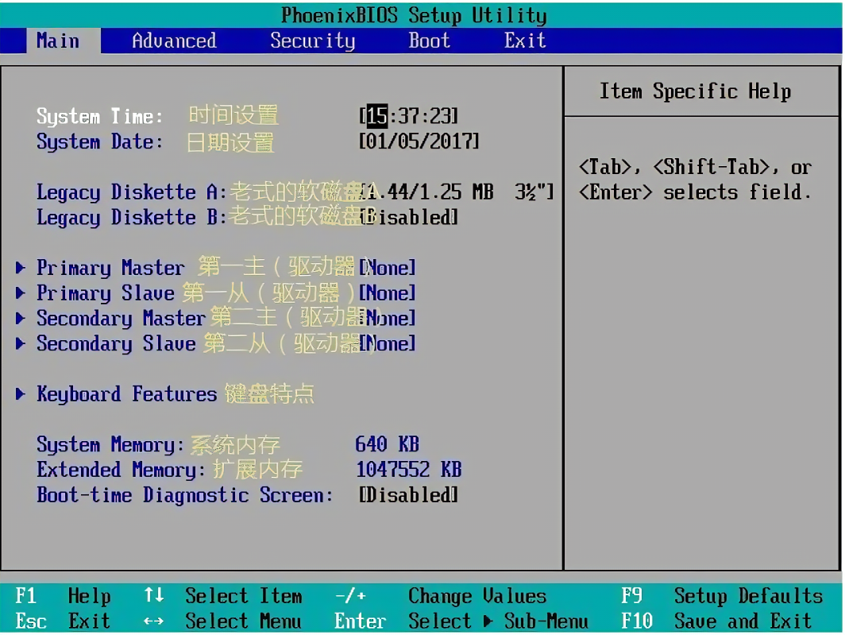Click the up-down arrows Select Item icon
The width and height of the screenshot is (845, 635).
tap(153, 595)
